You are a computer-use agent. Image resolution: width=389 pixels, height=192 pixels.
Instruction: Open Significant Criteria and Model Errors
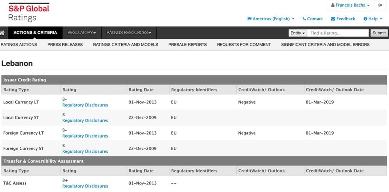[325, 45]
